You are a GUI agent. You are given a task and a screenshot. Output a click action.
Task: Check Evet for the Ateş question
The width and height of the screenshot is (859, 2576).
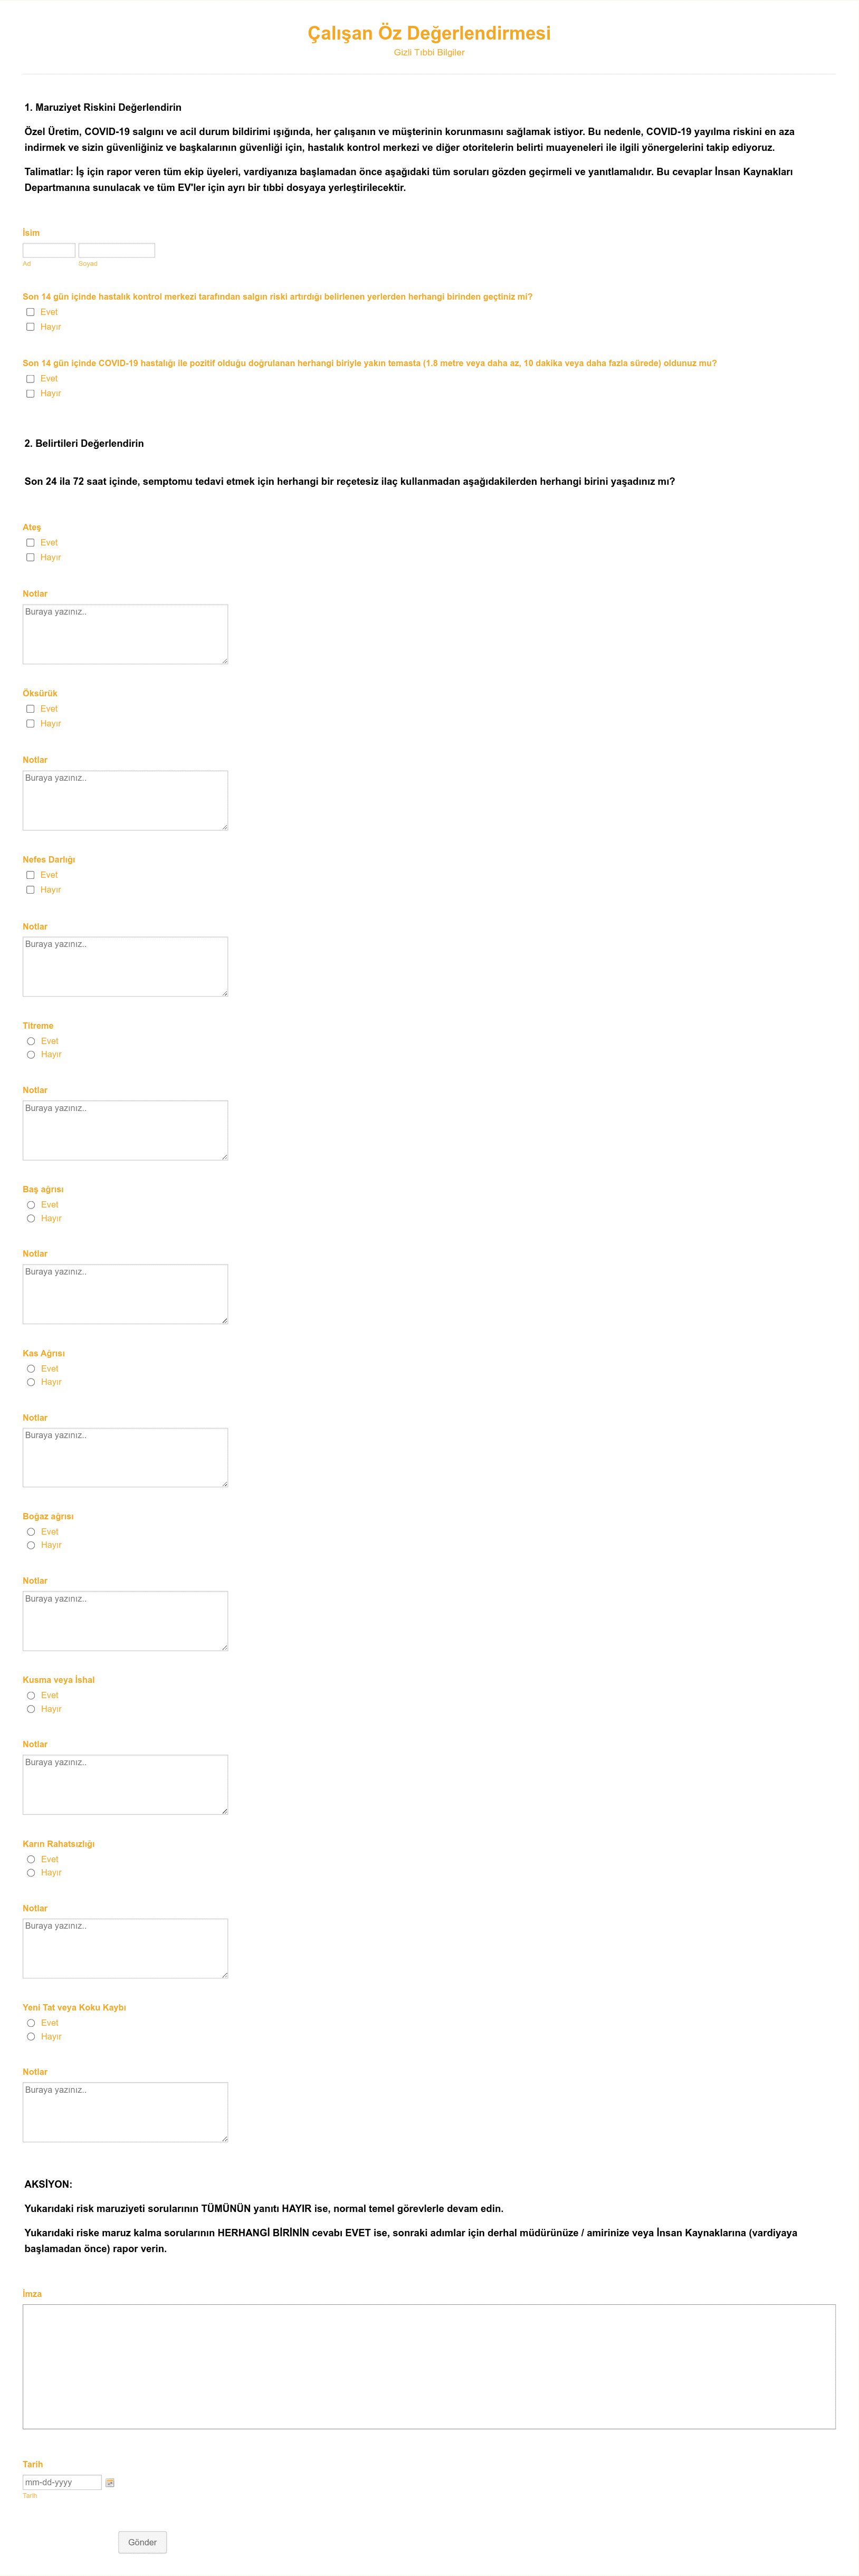tap(30, 543)
